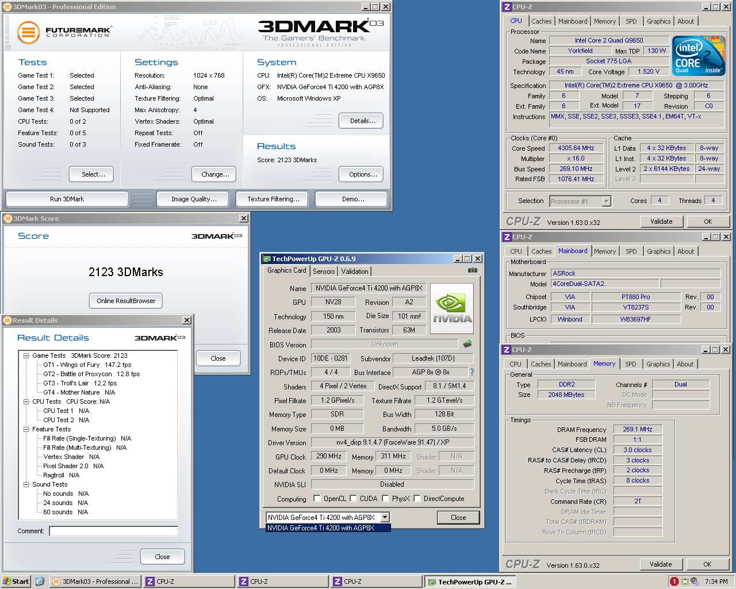Switch to 3DMark03 taskbar button
The height and width of the screenshot is (589, 736).
click(95, 582)
